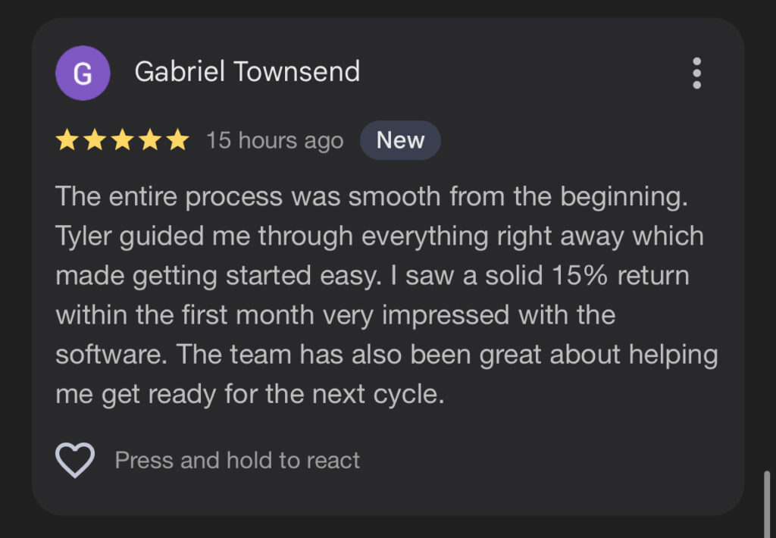Click the third yellow rating star
Viewport: 776px width, 538px height.
(122, 140)
